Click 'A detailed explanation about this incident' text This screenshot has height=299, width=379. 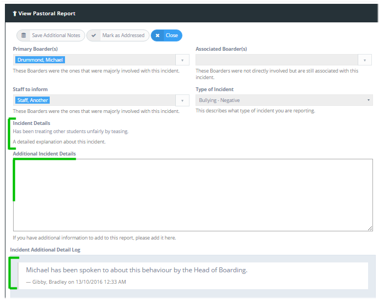coord(59,142)
